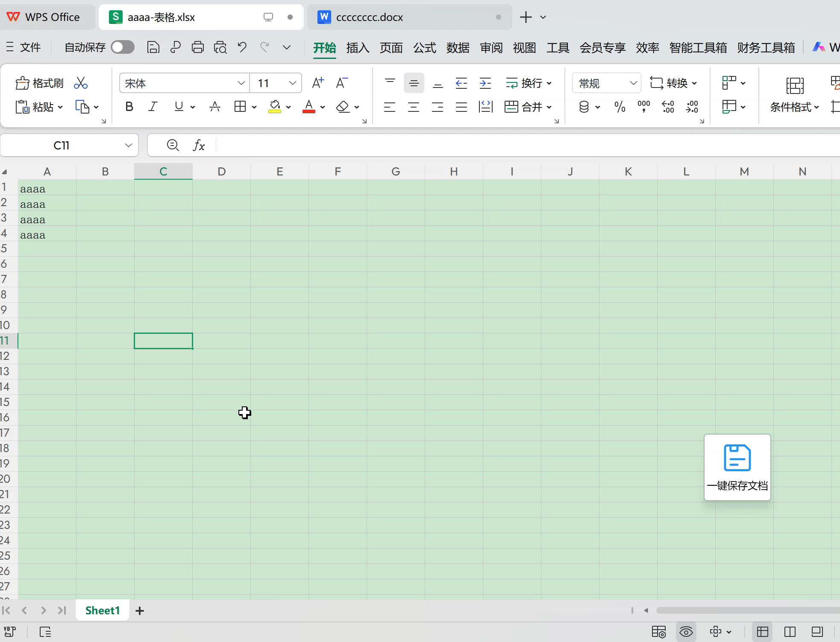The height and width of the screenshot is (642, 840).
Task: Click the Undo arrow icon
Action: [x=242, y=47]
